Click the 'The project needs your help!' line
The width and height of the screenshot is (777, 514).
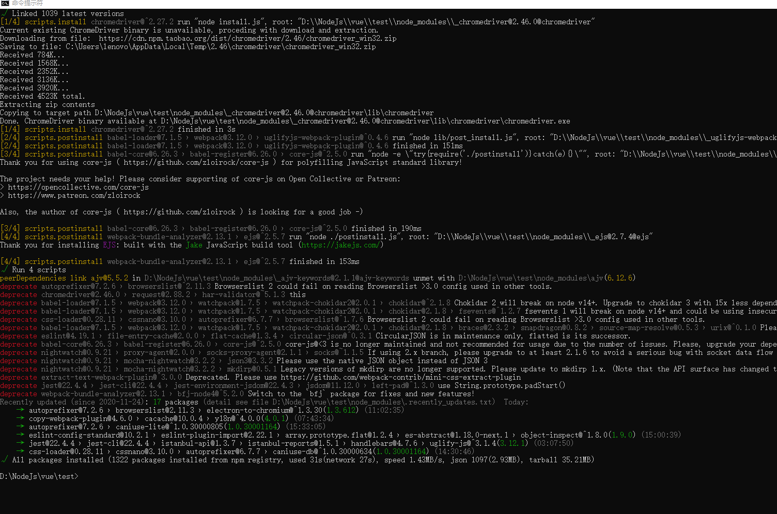(x=200, y=179)
